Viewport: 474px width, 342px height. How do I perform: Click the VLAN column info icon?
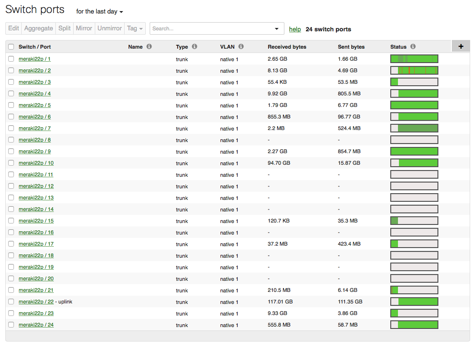pos(241,47)
